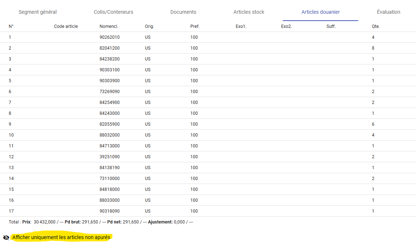Go to the Documents tab

pyautogui.click(x=183, y=12)
